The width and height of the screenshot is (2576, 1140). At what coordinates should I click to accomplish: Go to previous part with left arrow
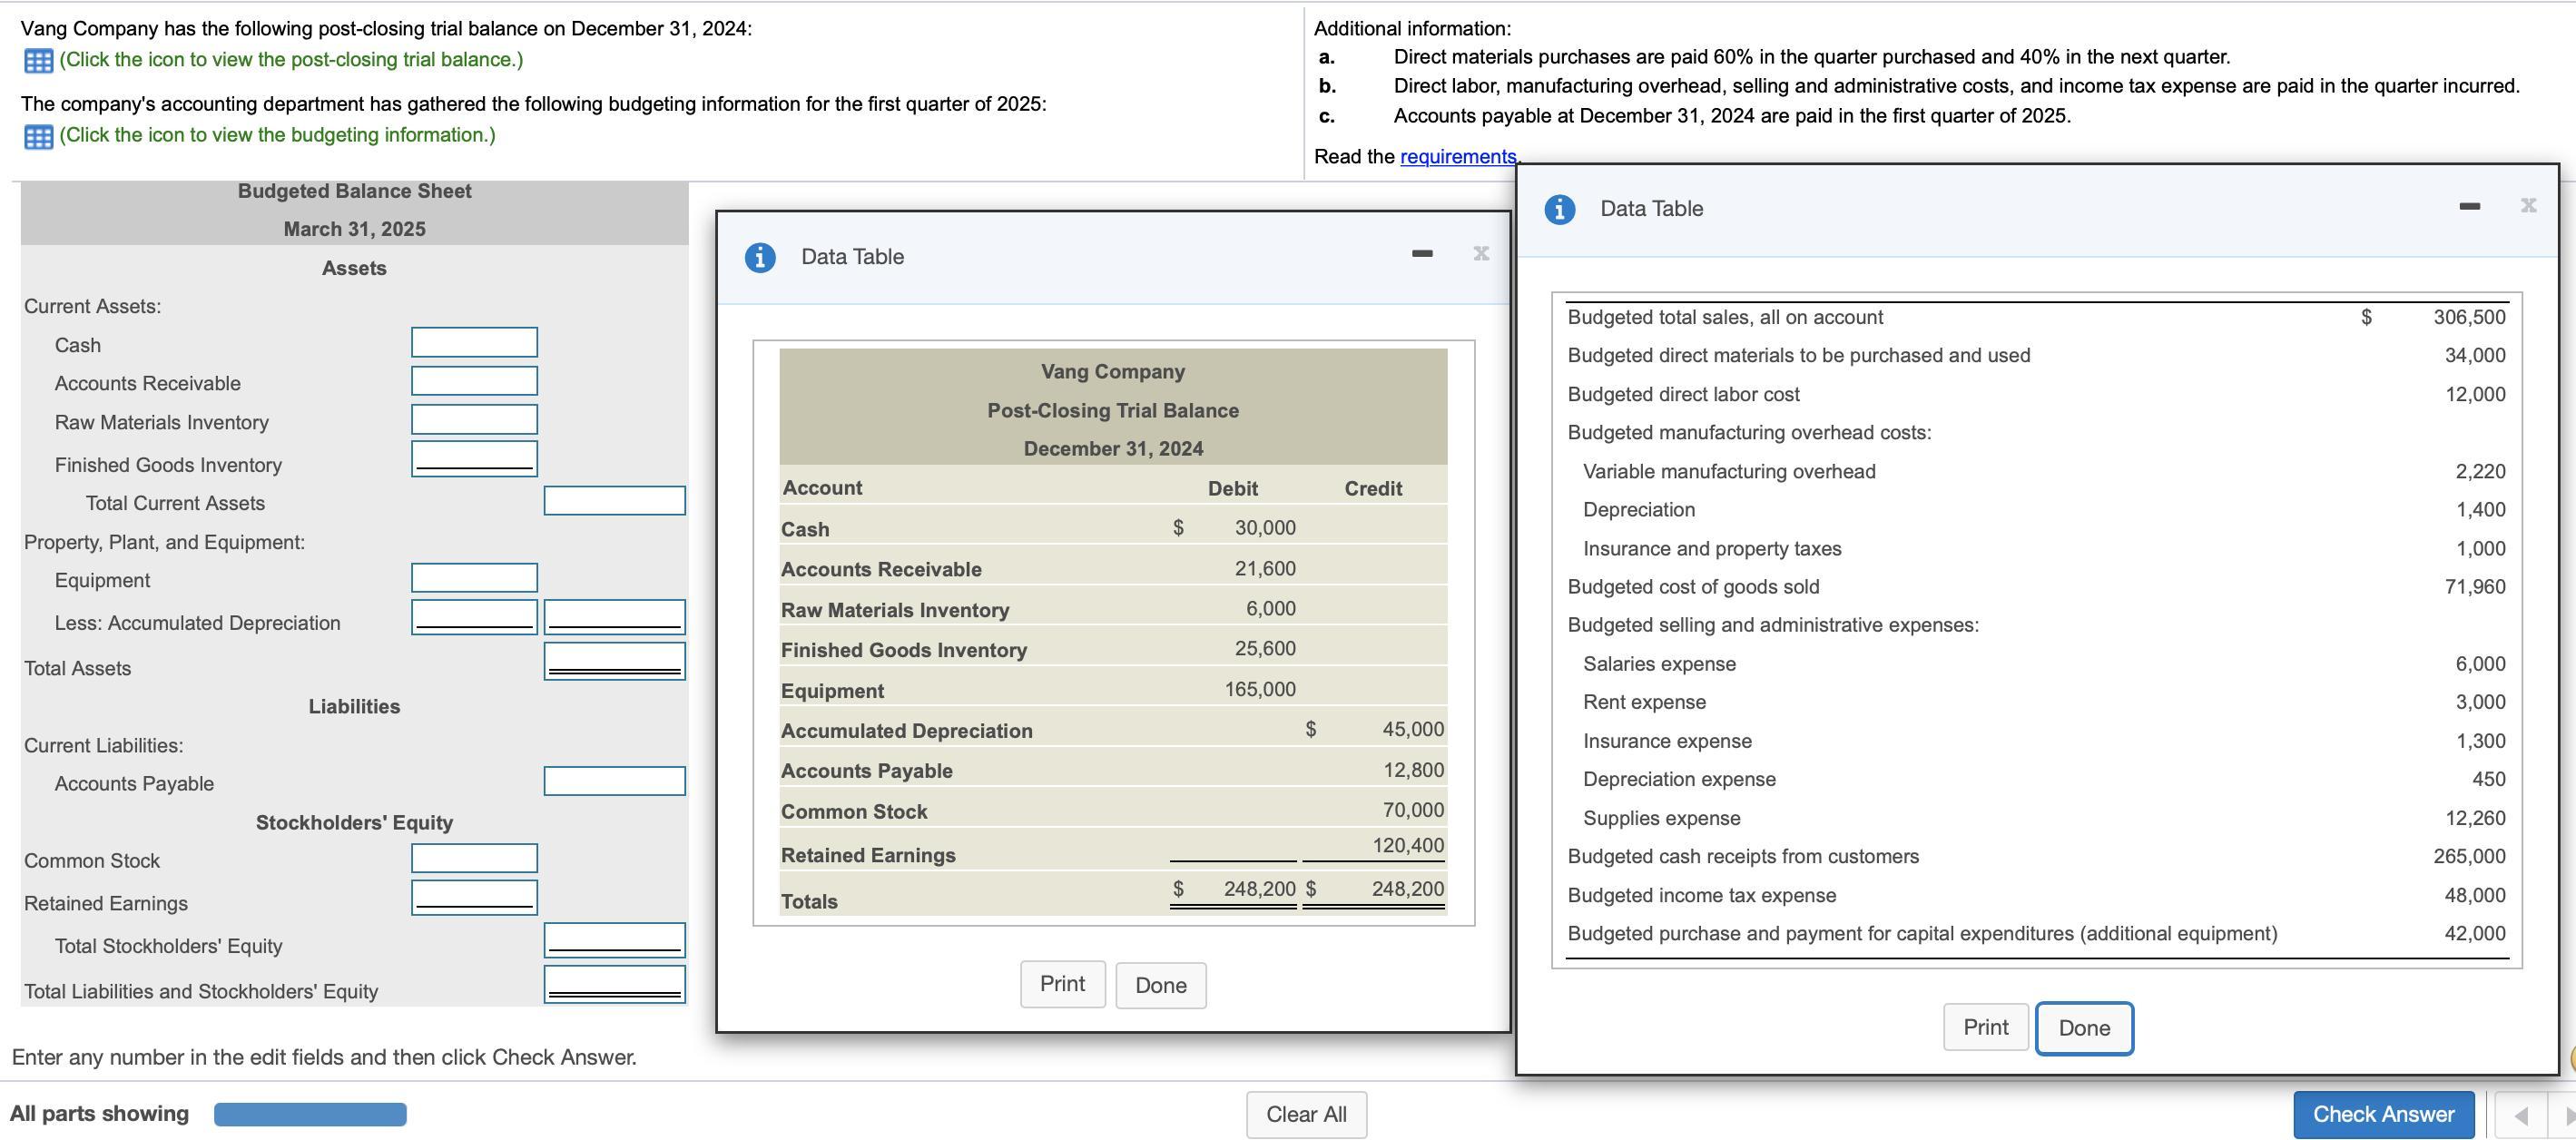2521,1115
